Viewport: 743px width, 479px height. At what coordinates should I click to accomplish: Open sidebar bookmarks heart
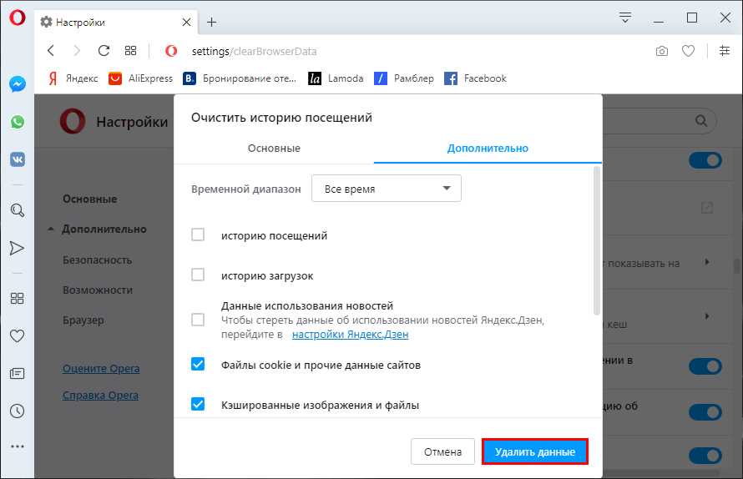click(17, 336)
